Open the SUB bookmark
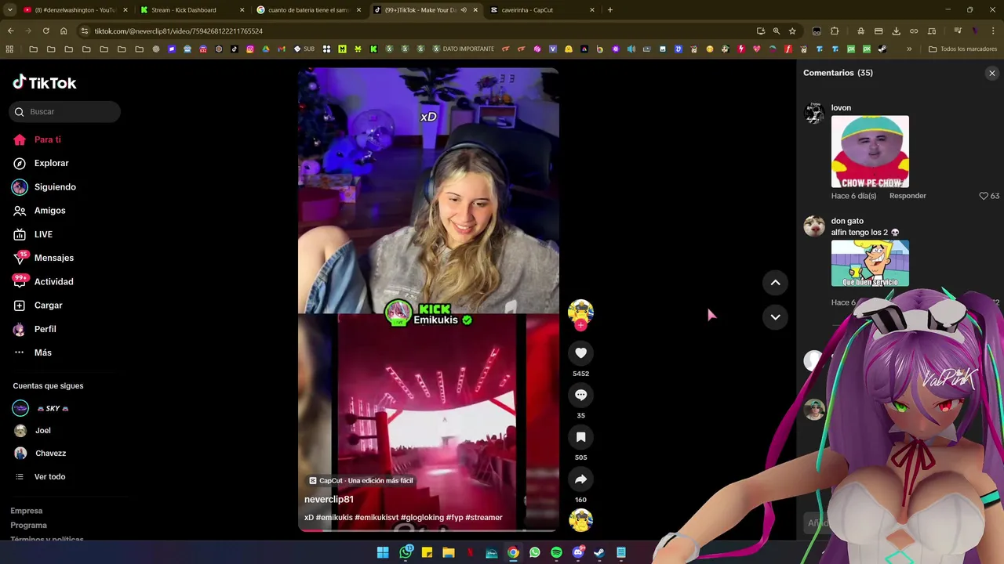The height and width of the screenshot is (564, 1004). 304,49
